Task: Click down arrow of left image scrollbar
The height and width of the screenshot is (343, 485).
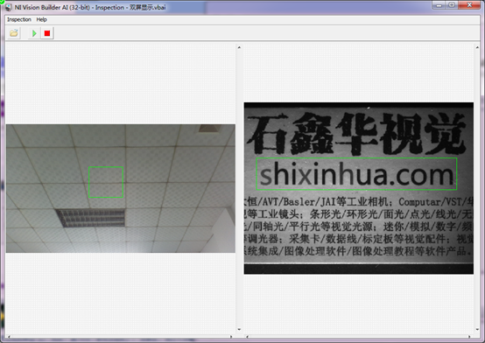Action: click(x=239, y=329)
